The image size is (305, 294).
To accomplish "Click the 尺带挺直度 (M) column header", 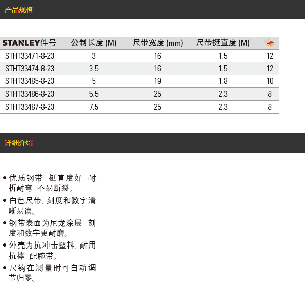I will 223,43.
